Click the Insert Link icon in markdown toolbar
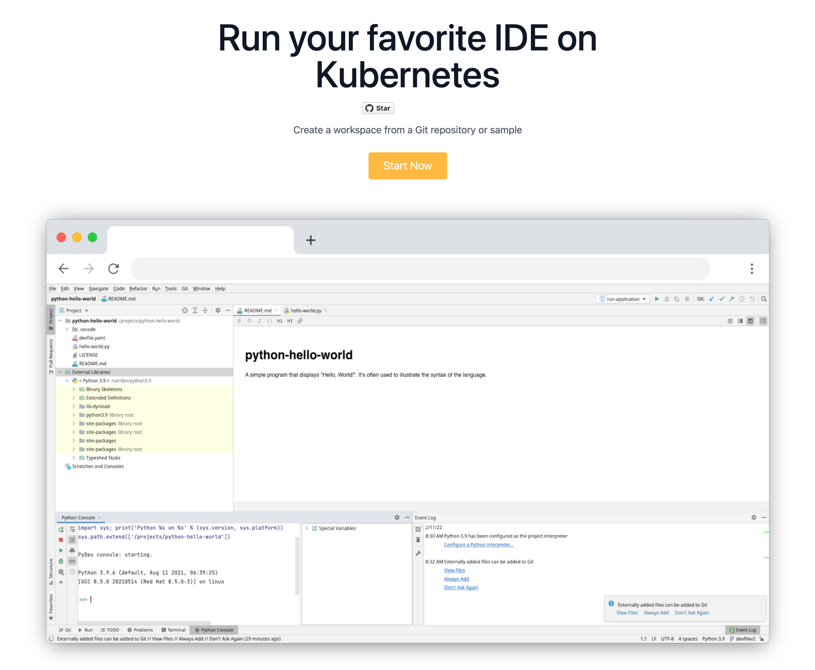 (300, 321)
